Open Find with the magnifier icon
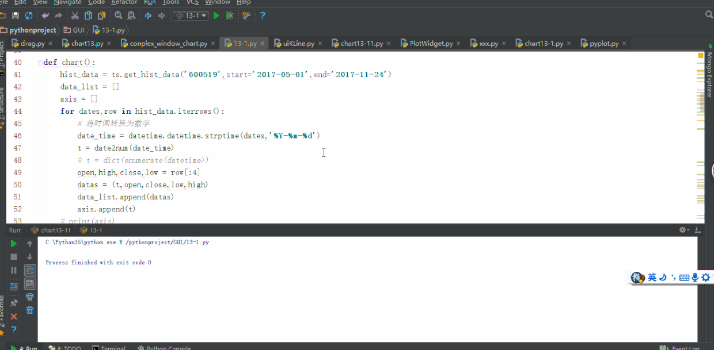Image resolution: width=714 pixels, height=350 pixels. [118, 16]
